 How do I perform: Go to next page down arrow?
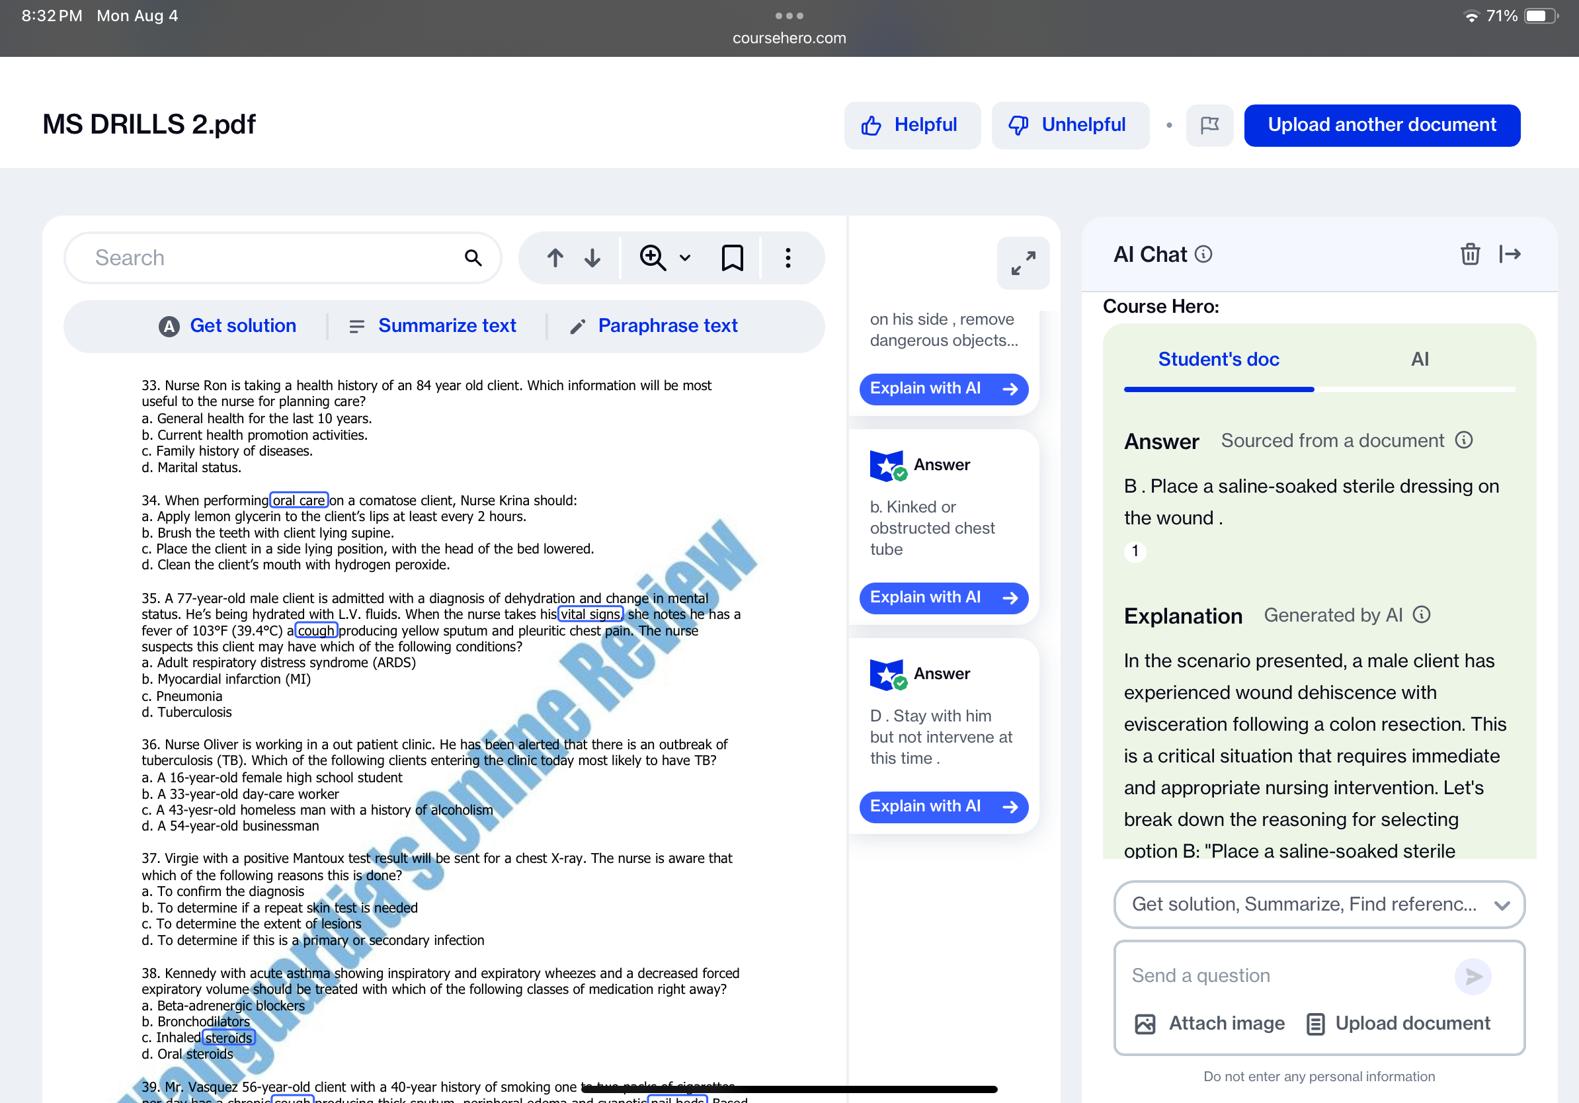coord(592,258)
